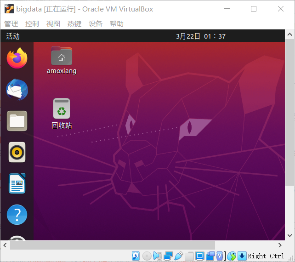Click the horizontal scrollbar right arrow
The width and height of the screenshot is (295, 262).
(x=280, y=245)
